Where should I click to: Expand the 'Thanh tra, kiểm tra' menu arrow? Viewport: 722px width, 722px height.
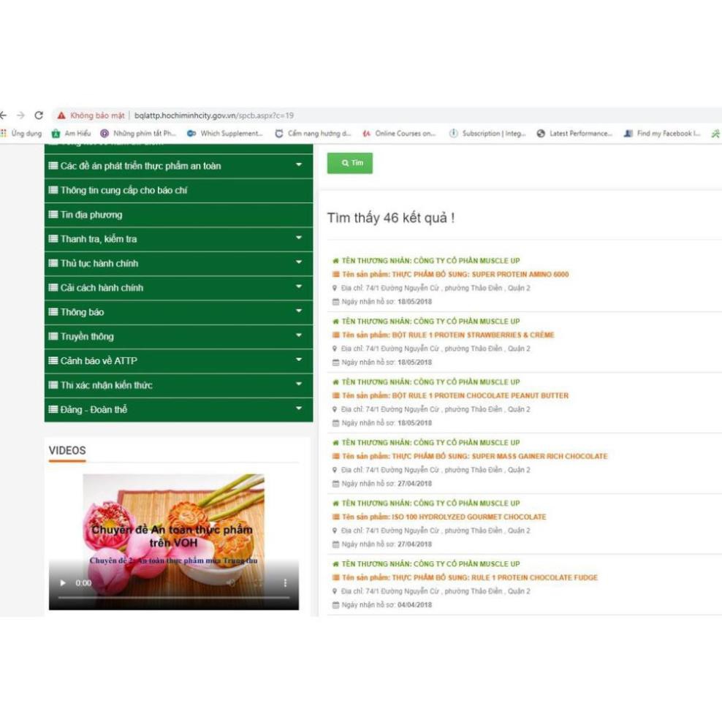[x=298, y=238]
